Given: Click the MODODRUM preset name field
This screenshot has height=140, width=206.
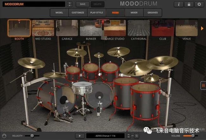Looking at the screenshot, I should pyautogui.click(x=34, y=4).
